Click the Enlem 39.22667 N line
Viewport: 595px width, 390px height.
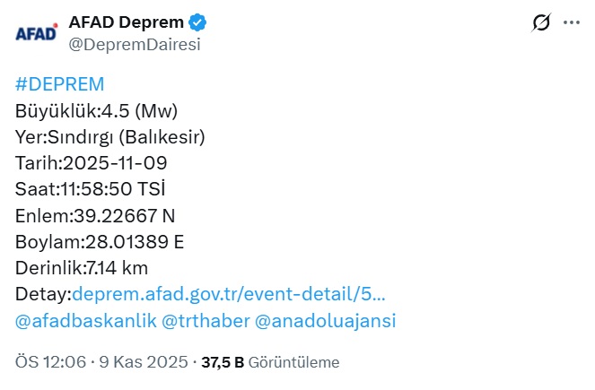95,215
